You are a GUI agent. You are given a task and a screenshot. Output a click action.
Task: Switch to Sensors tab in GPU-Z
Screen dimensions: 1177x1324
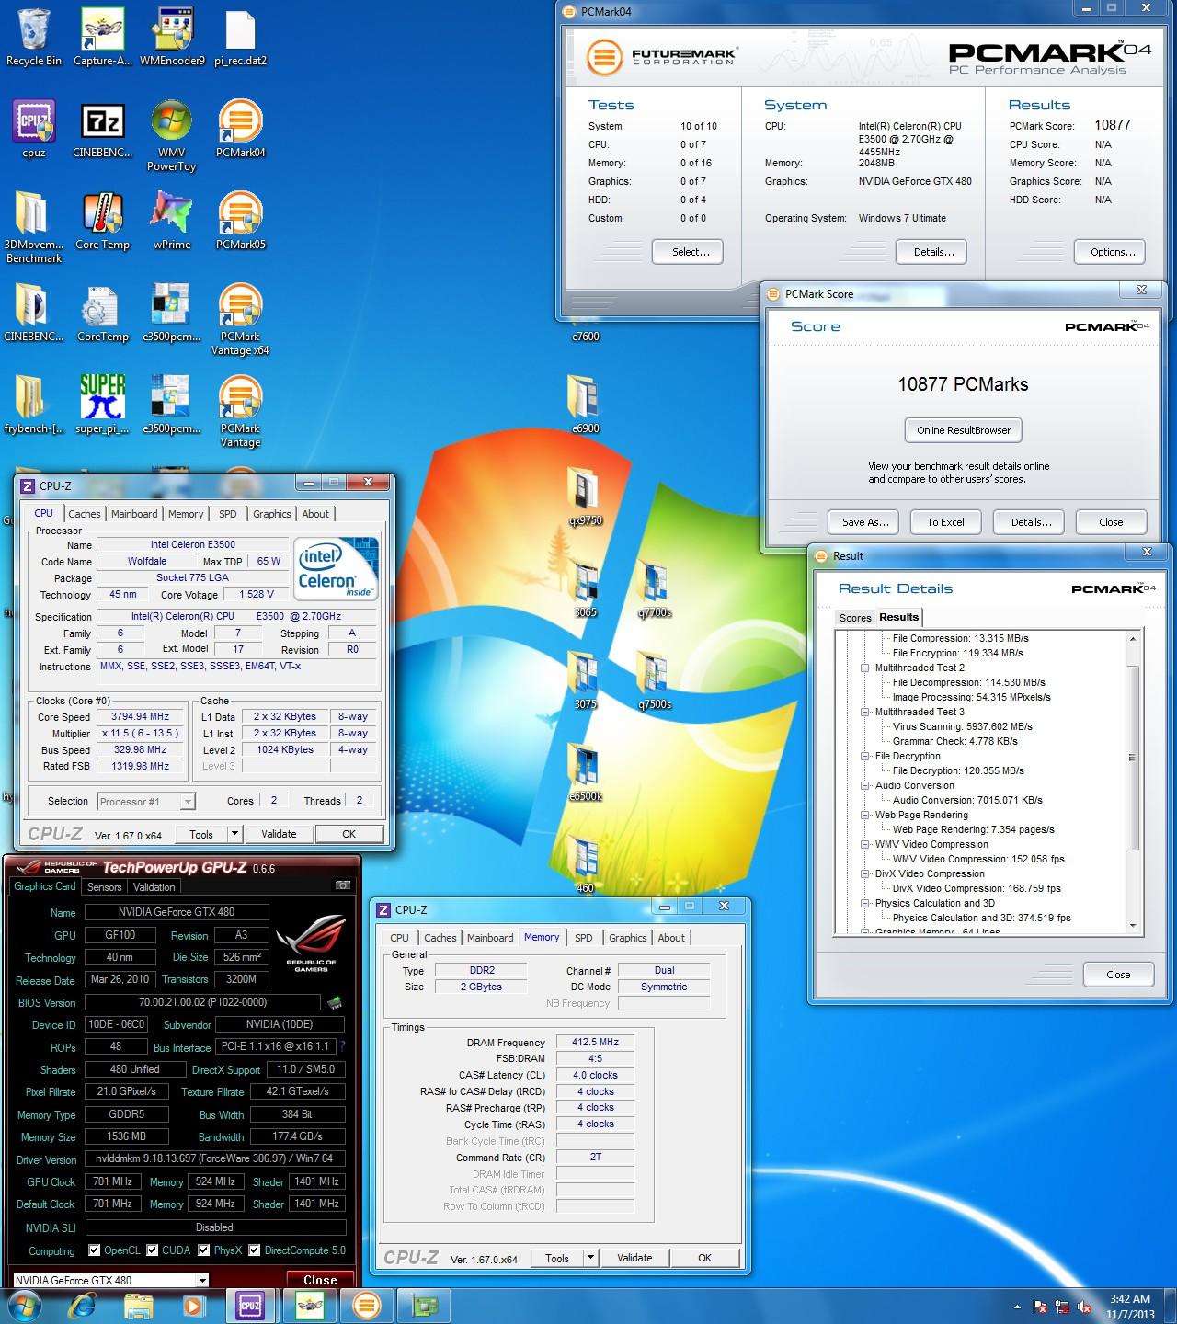tap(104, 887)
